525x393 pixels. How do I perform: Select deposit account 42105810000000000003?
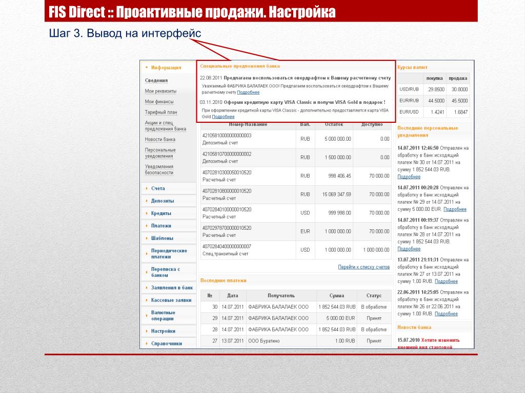coord(227,135)
